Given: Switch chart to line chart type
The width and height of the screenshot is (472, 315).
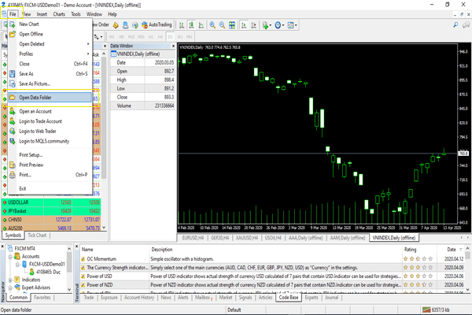Looking at the screenshot, I should (x=201, y=25).
